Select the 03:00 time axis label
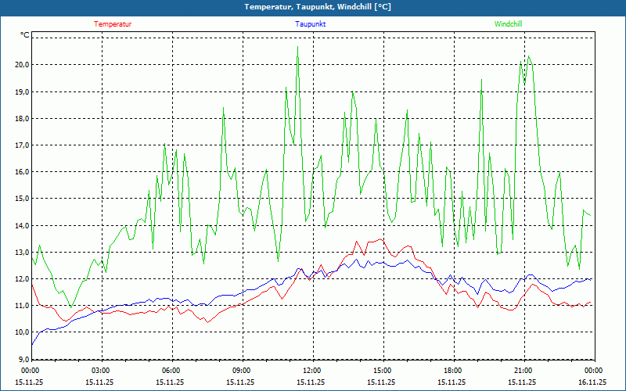 [x=100, y=371]
